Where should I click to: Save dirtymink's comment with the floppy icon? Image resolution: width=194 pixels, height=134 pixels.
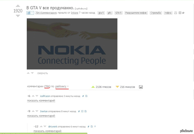pos(92,127)
